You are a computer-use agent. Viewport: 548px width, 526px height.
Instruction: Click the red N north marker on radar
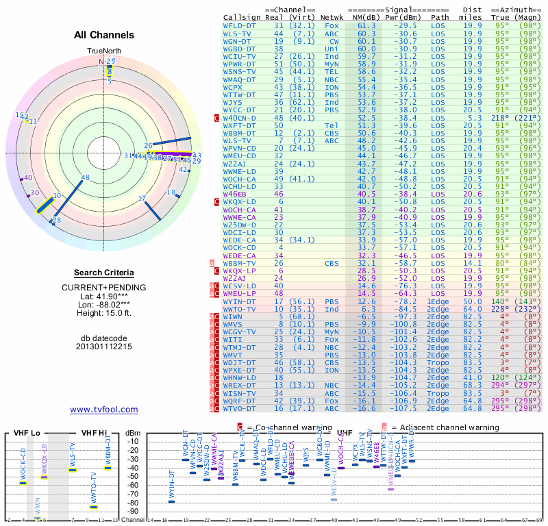pyautogui.click(x=101, y=61)
